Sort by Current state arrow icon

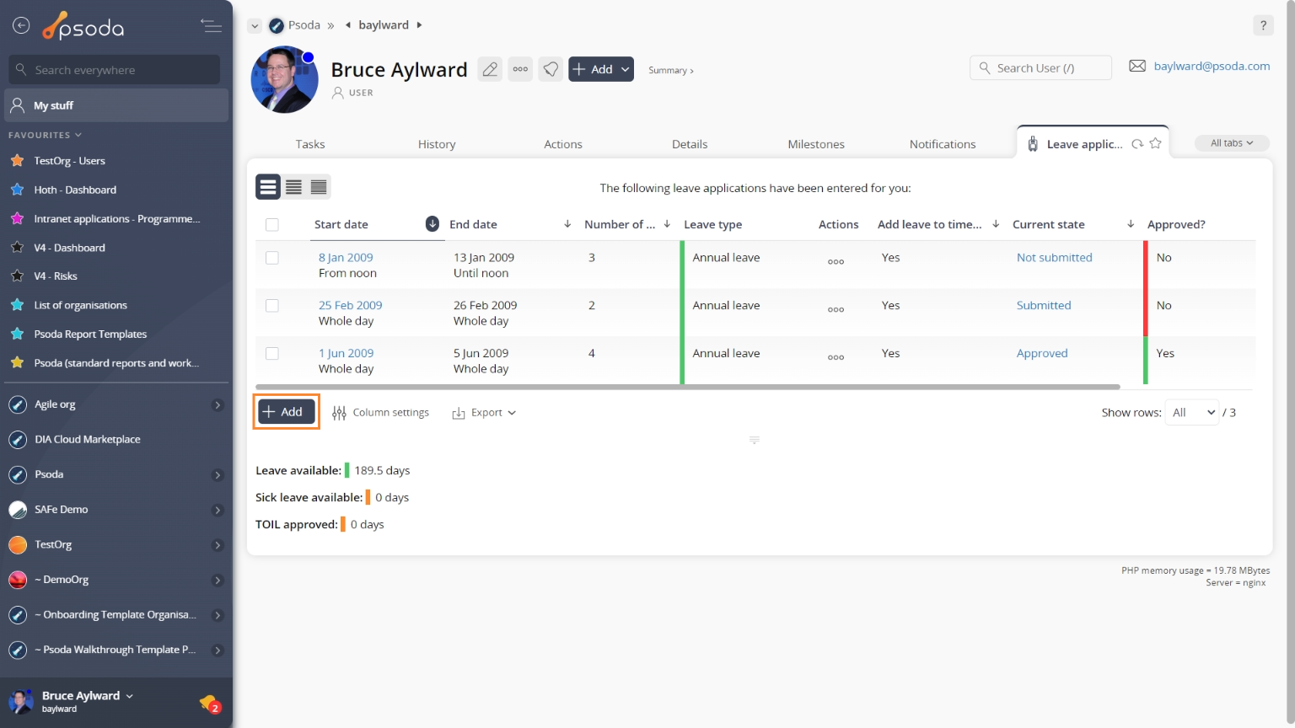click(x=1131, y=224)
